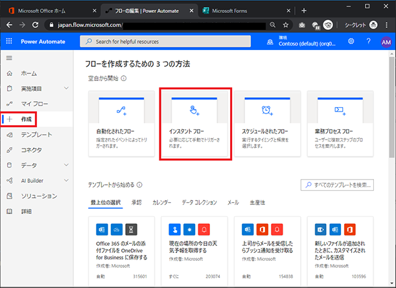Click info icon beside テンプレートから始める
Image resolution: width=396 pixels, height=288 pixels.
[139, 185]
